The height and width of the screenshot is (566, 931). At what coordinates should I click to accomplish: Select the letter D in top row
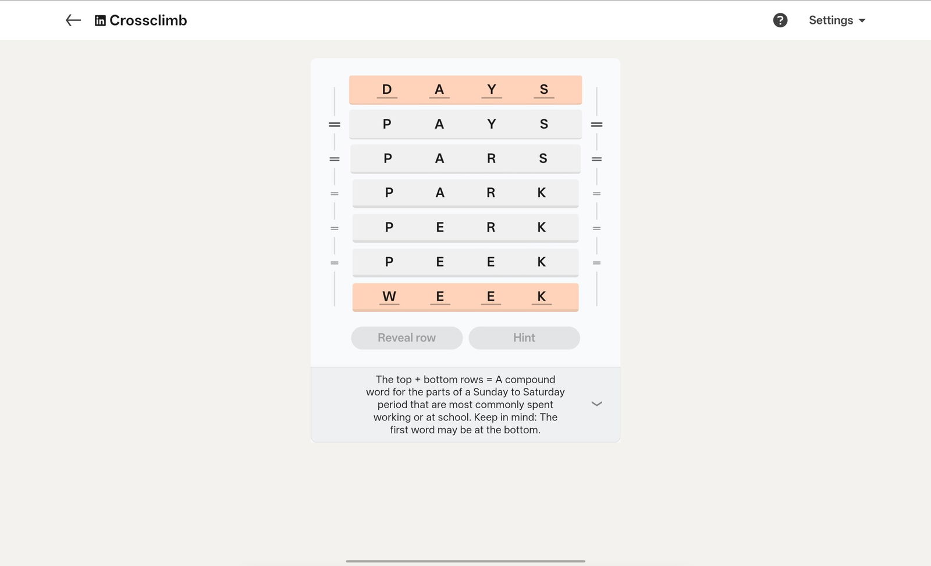click(387, 90)
